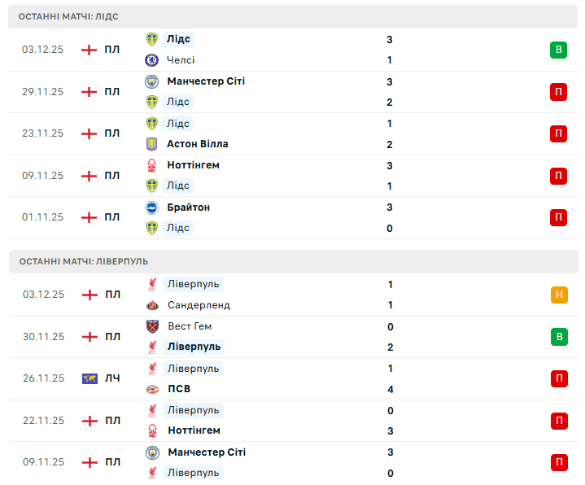Click the orange Н draw badge for Liverpool–Sunderland
The image size is (585, 485).
[x=558, y=295]
